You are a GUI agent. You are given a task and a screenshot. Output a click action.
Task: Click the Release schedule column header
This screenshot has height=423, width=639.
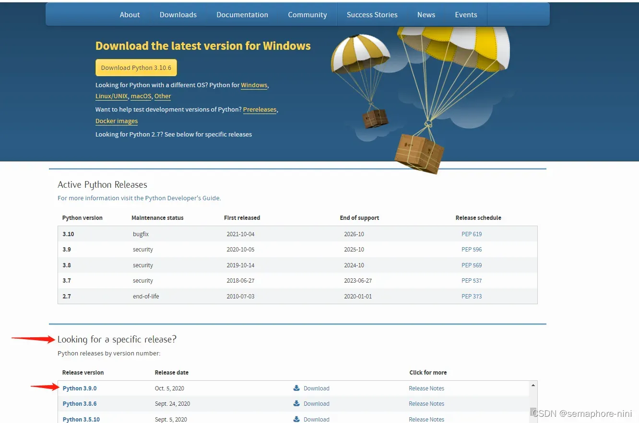pos(478,218)
